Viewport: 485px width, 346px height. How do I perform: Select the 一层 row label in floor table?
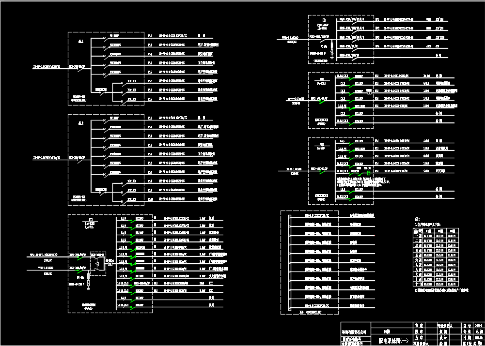tap(418, 236)
